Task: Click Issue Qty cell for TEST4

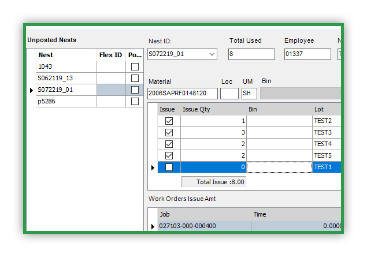Action: click(213, 144)
